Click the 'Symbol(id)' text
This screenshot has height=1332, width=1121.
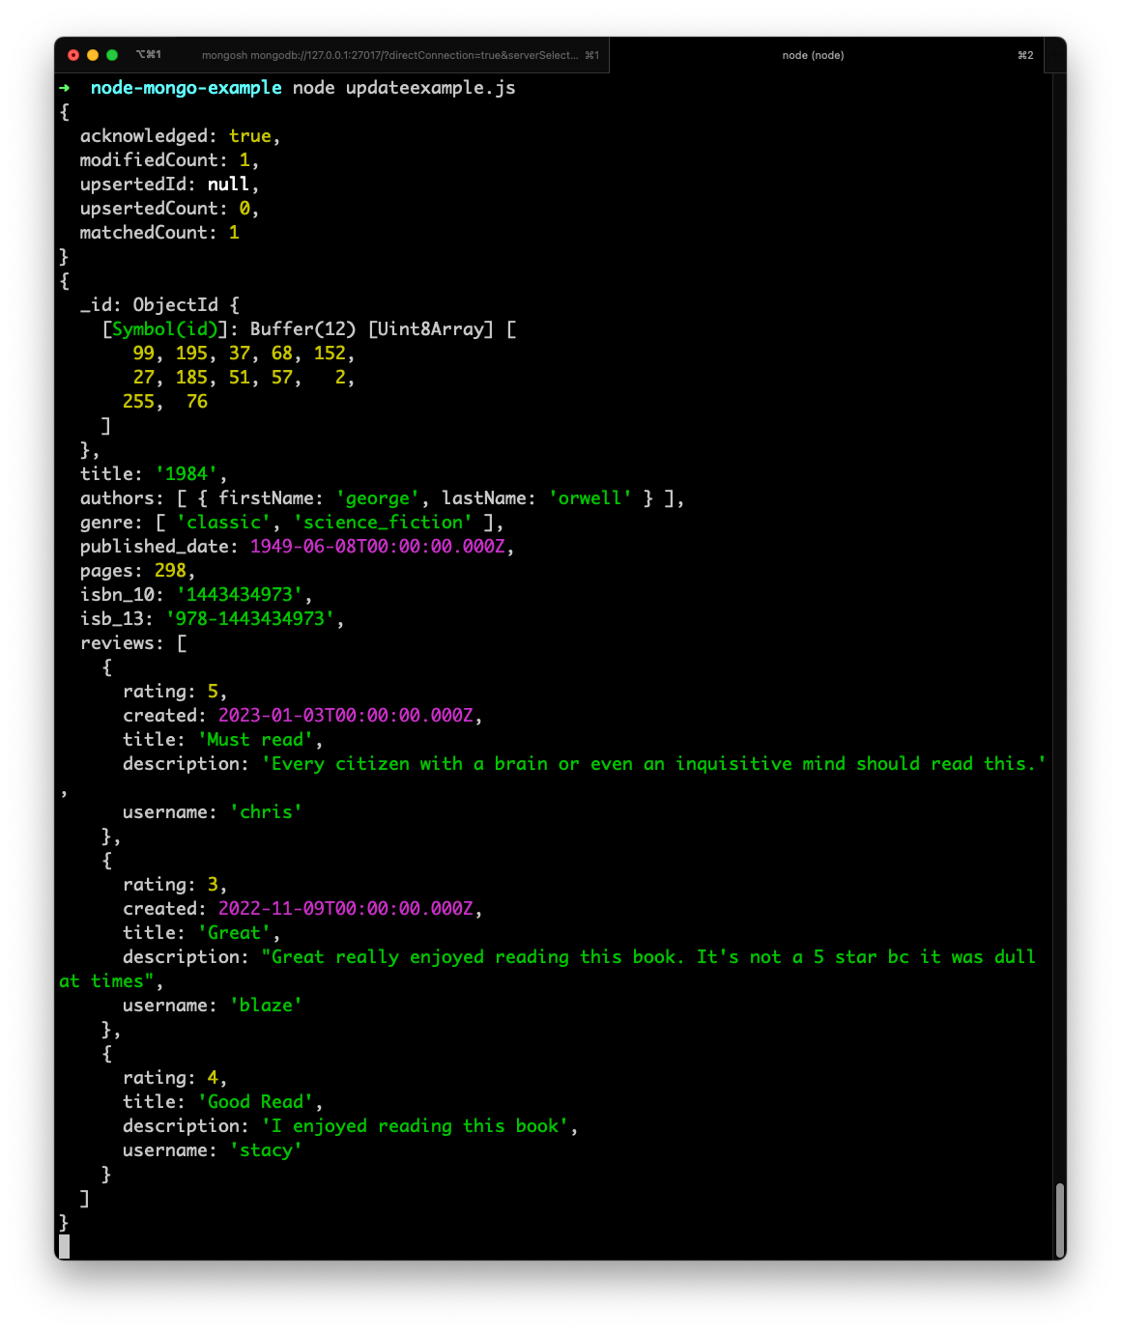click(165, 329)
